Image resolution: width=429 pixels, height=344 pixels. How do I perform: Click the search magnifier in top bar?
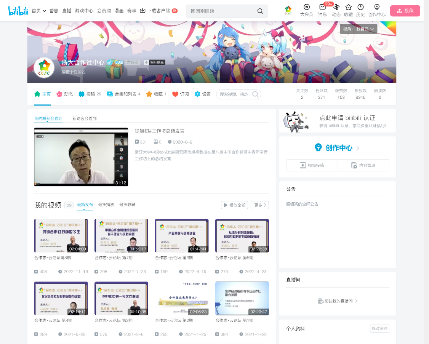click(x=260, y=11)
